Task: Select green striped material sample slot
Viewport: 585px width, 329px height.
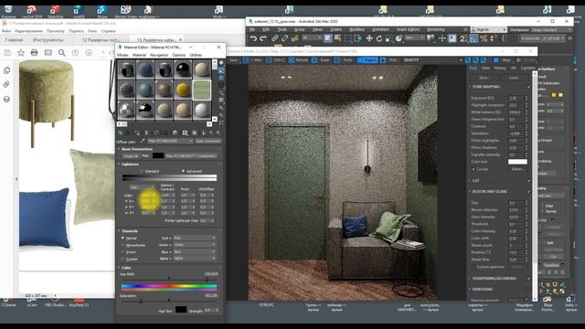Action: [x=202, y=90]
